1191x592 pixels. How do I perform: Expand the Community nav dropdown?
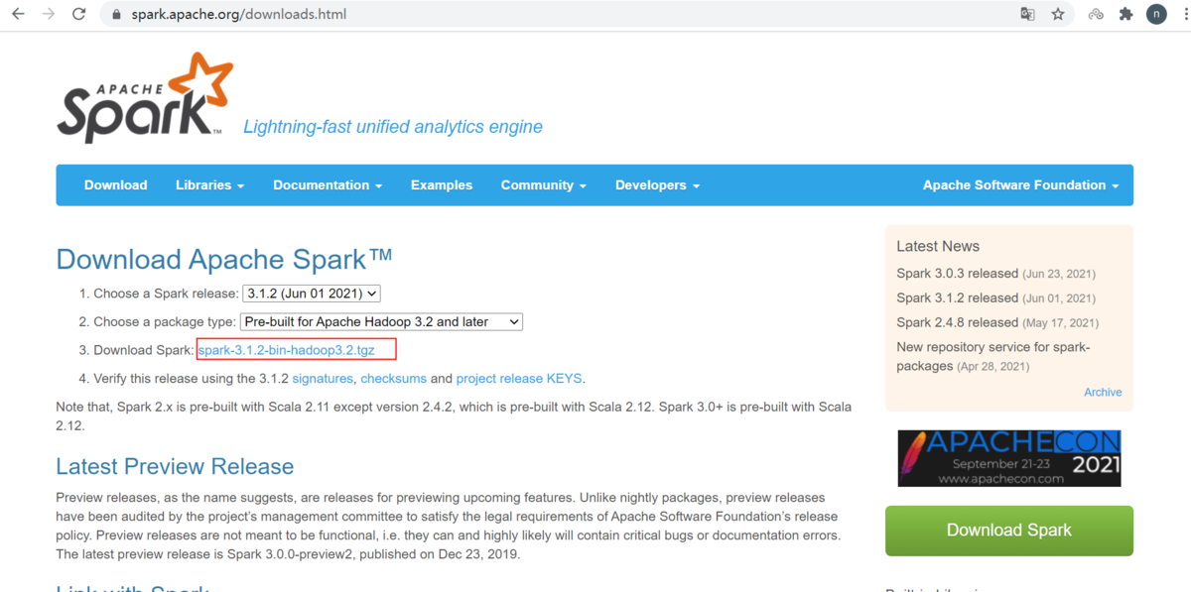tap(543, 185)
